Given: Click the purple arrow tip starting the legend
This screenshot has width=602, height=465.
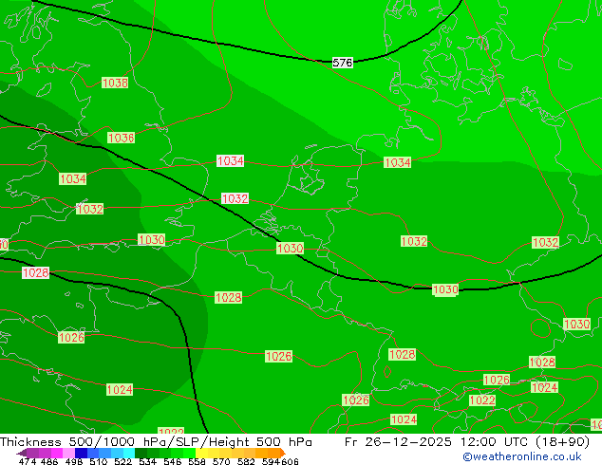Looking at the screenshot, I should (x=21, y=453).
